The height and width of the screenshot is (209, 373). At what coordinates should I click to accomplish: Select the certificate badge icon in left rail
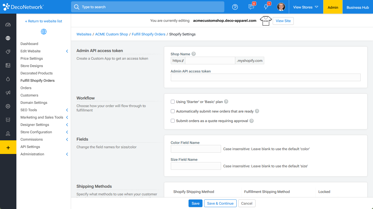[x=8, y=120]
